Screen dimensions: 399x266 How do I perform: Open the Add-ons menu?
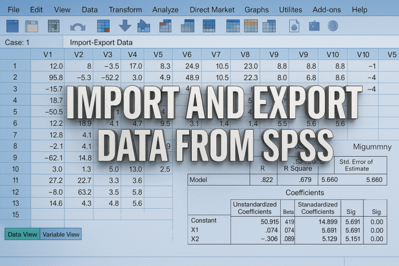pyautogui.click(x=327, y=10)
